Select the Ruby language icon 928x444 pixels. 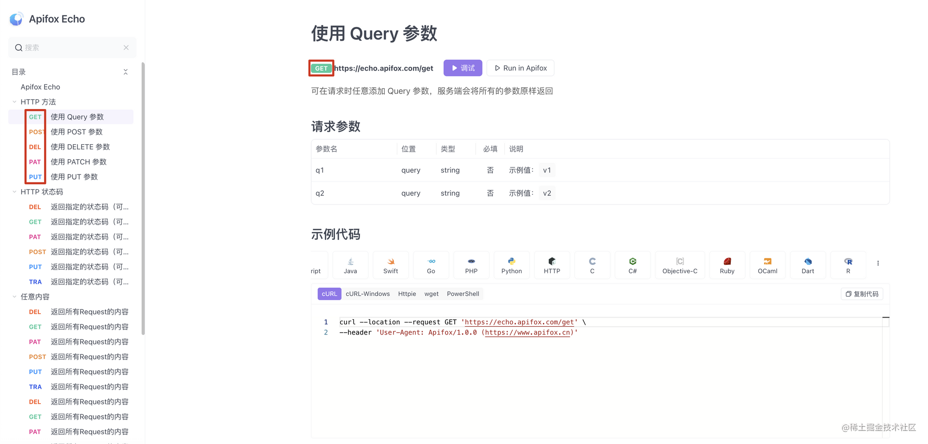coord(727,264)
